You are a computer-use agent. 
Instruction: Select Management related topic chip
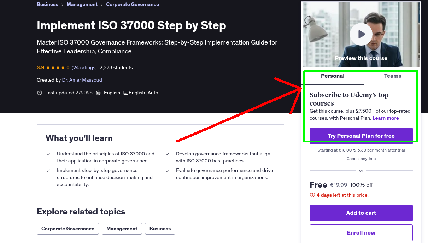point(122,229)
